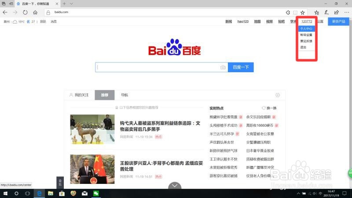
Task: Open hot topic 日本奢华黄金饭桌
Action: tap(260, 150)
